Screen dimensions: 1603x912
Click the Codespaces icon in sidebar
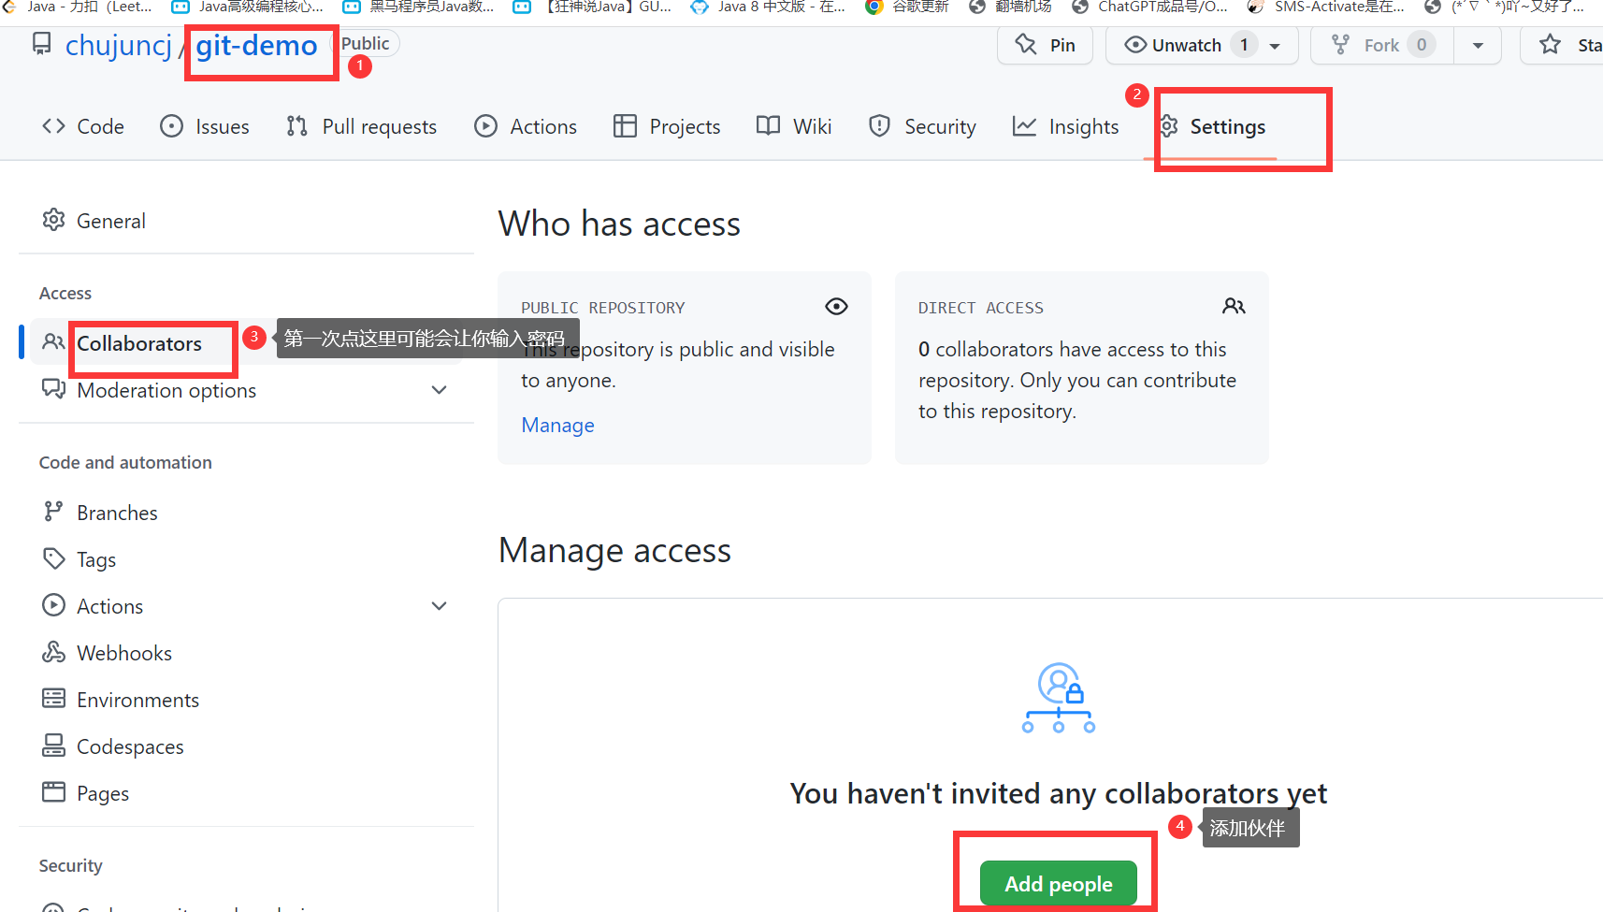coord(53,746)
